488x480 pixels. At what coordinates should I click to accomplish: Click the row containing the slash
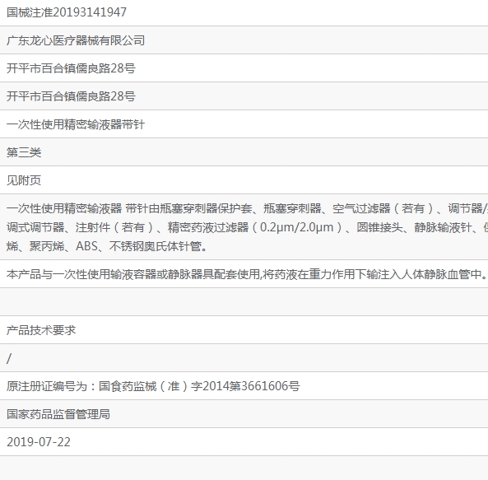point(244,358)
